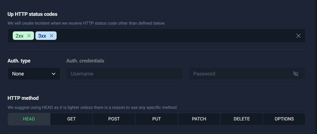Viewport: 317px width, 134px height.
Task: Select PATCH as the HTTP method
Action: point(199,119)
